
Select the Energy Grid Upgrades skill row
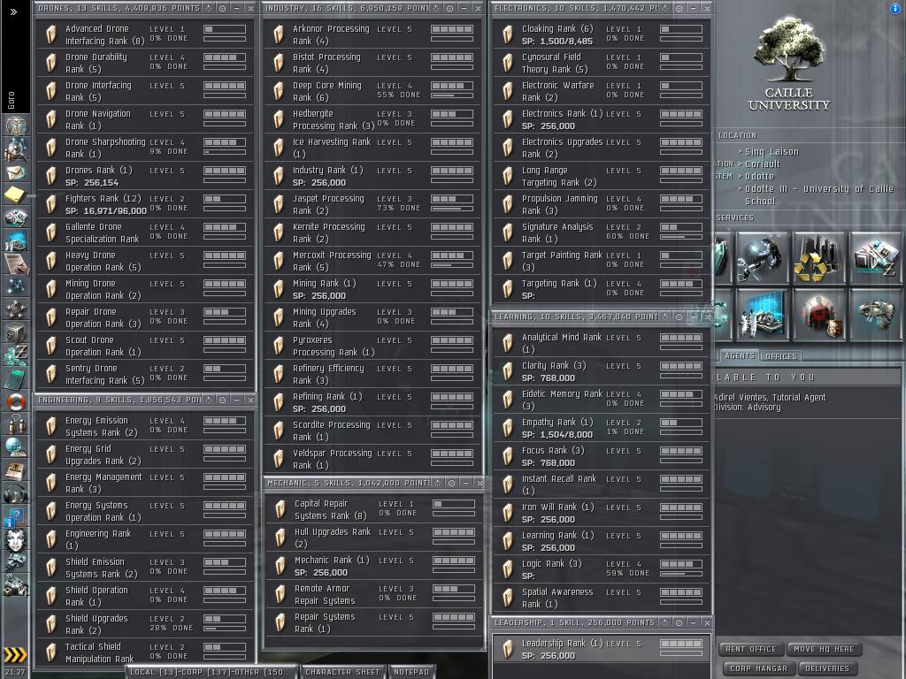[146, 454]
